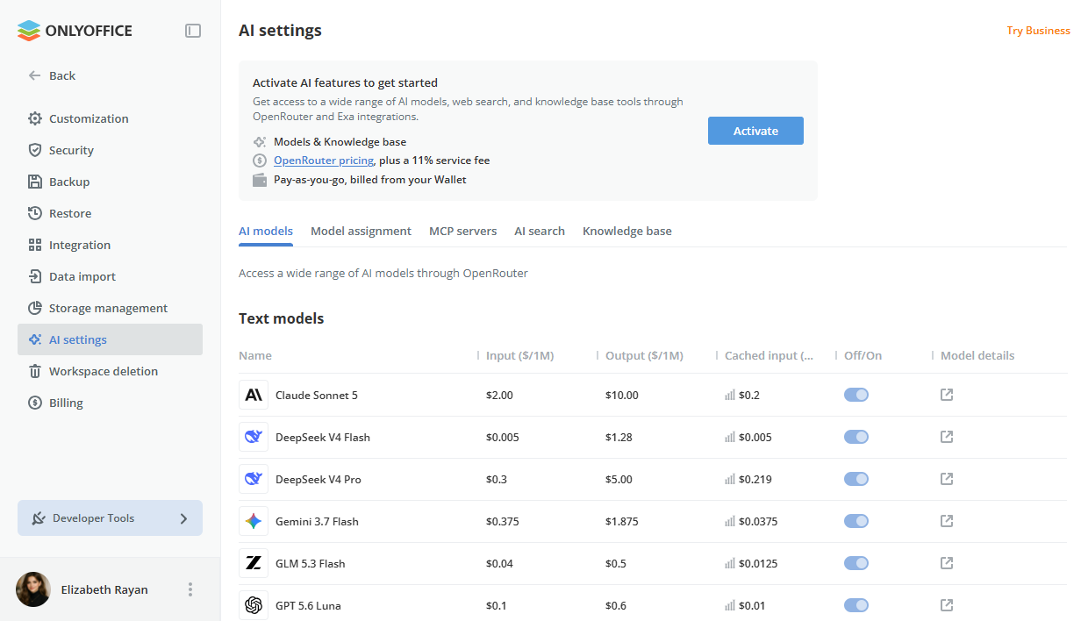Open Workspace deletion settings
Image resolution: width=1088 pixels, height=621 pixels.
coord(110,371)
